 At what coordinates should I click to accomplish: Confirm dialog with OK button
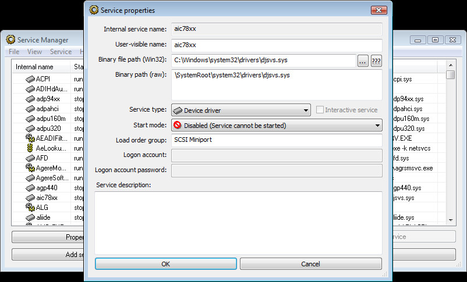(166, 264)
